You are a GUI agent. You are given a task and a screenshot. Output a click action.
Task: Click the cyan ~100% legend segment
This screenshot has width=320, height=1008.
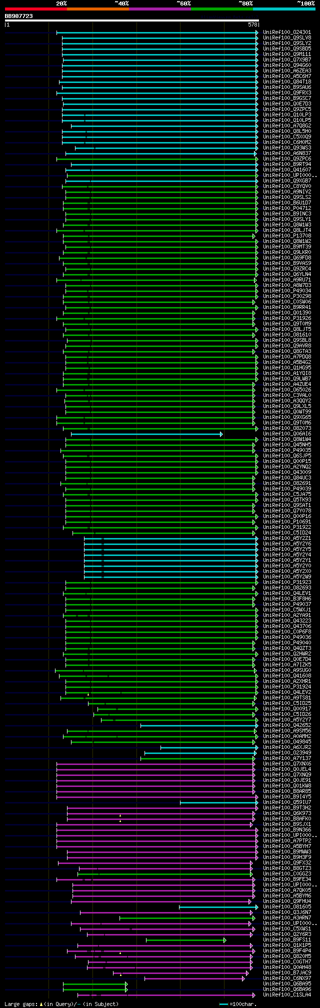[x=284, y=9]
